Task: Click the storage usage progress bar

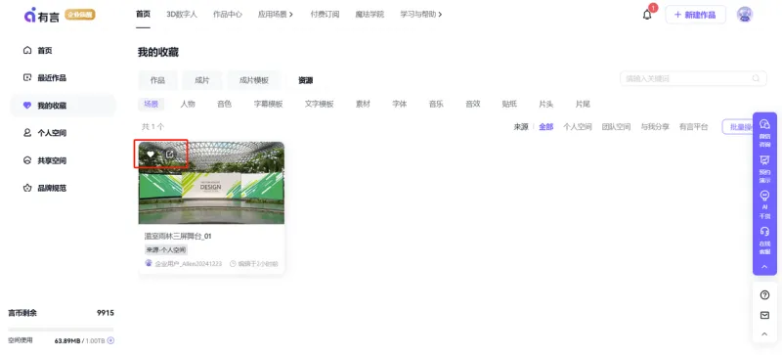Action: (x=61, y=330)
